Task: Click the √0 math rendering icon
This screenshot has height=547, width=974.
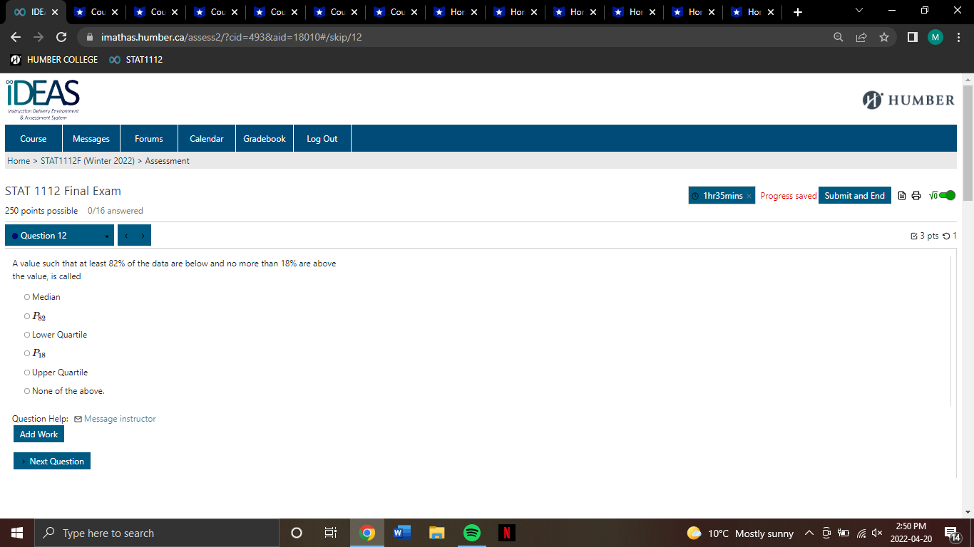Action: 933,195
